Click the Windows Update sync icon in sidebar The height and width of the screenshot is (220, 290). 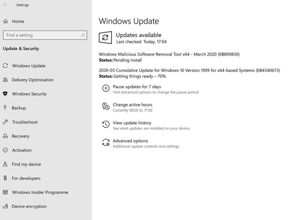point(5,66)
